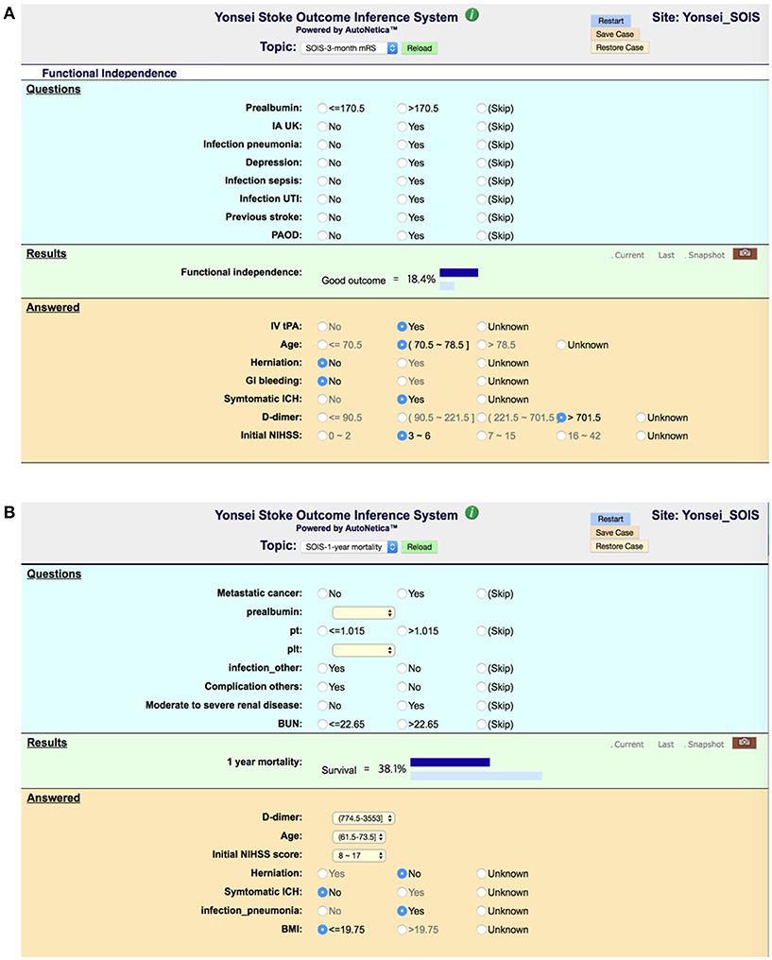Click the Results heading in panel B
This screenshot has height=960, width=772.
[47, 743]
